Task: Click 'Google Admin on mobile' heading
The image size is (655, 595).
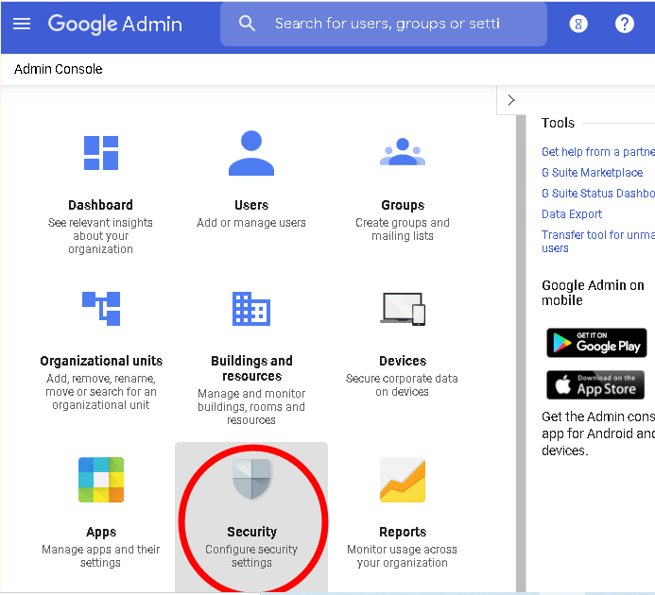Action: pos(593,293)
